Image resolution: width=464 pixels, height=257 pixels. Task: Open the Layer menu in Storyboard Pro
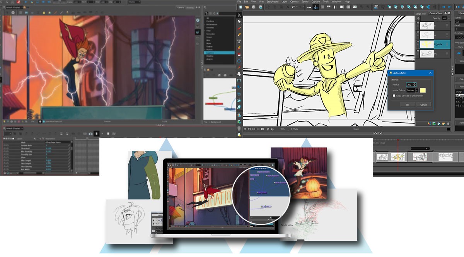[285, 2]
